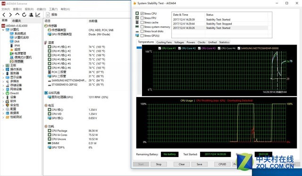Switch to the Cooling Fans tab
The width and height of the screenshot is (302, 176).
164,42
